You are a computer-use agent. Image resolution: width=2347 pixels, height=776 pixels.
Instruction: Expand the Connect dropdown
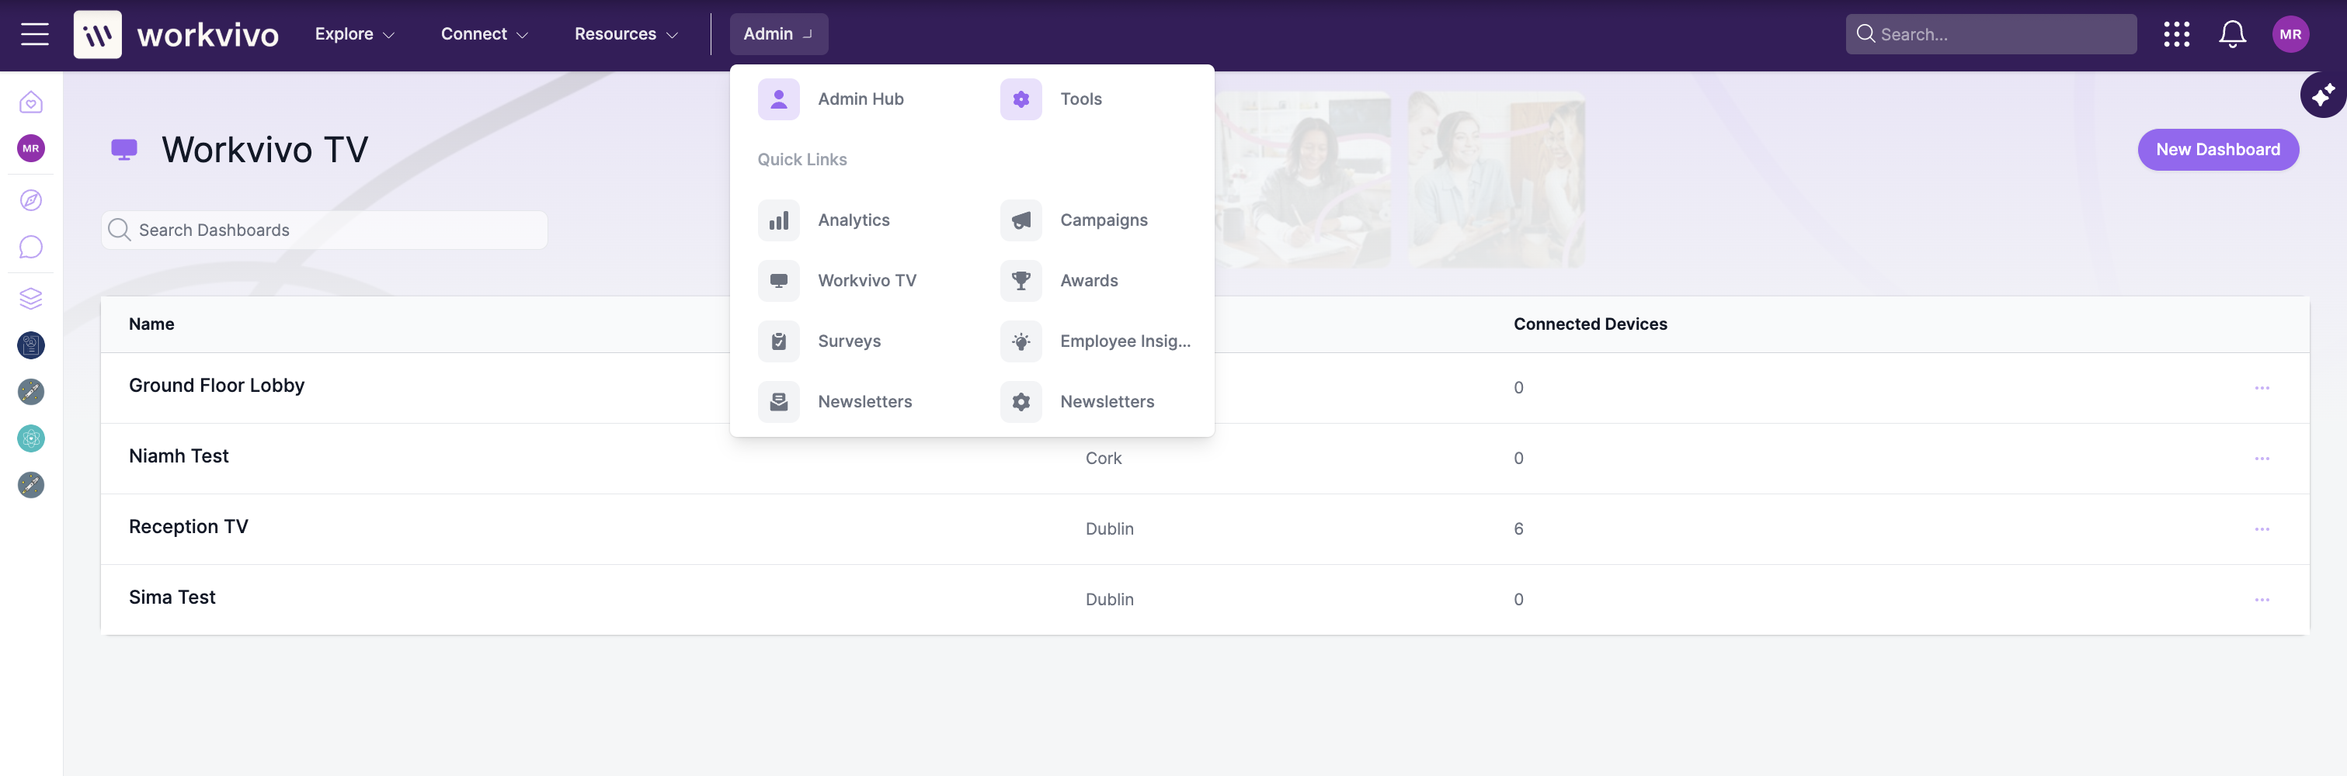(484, 35)
